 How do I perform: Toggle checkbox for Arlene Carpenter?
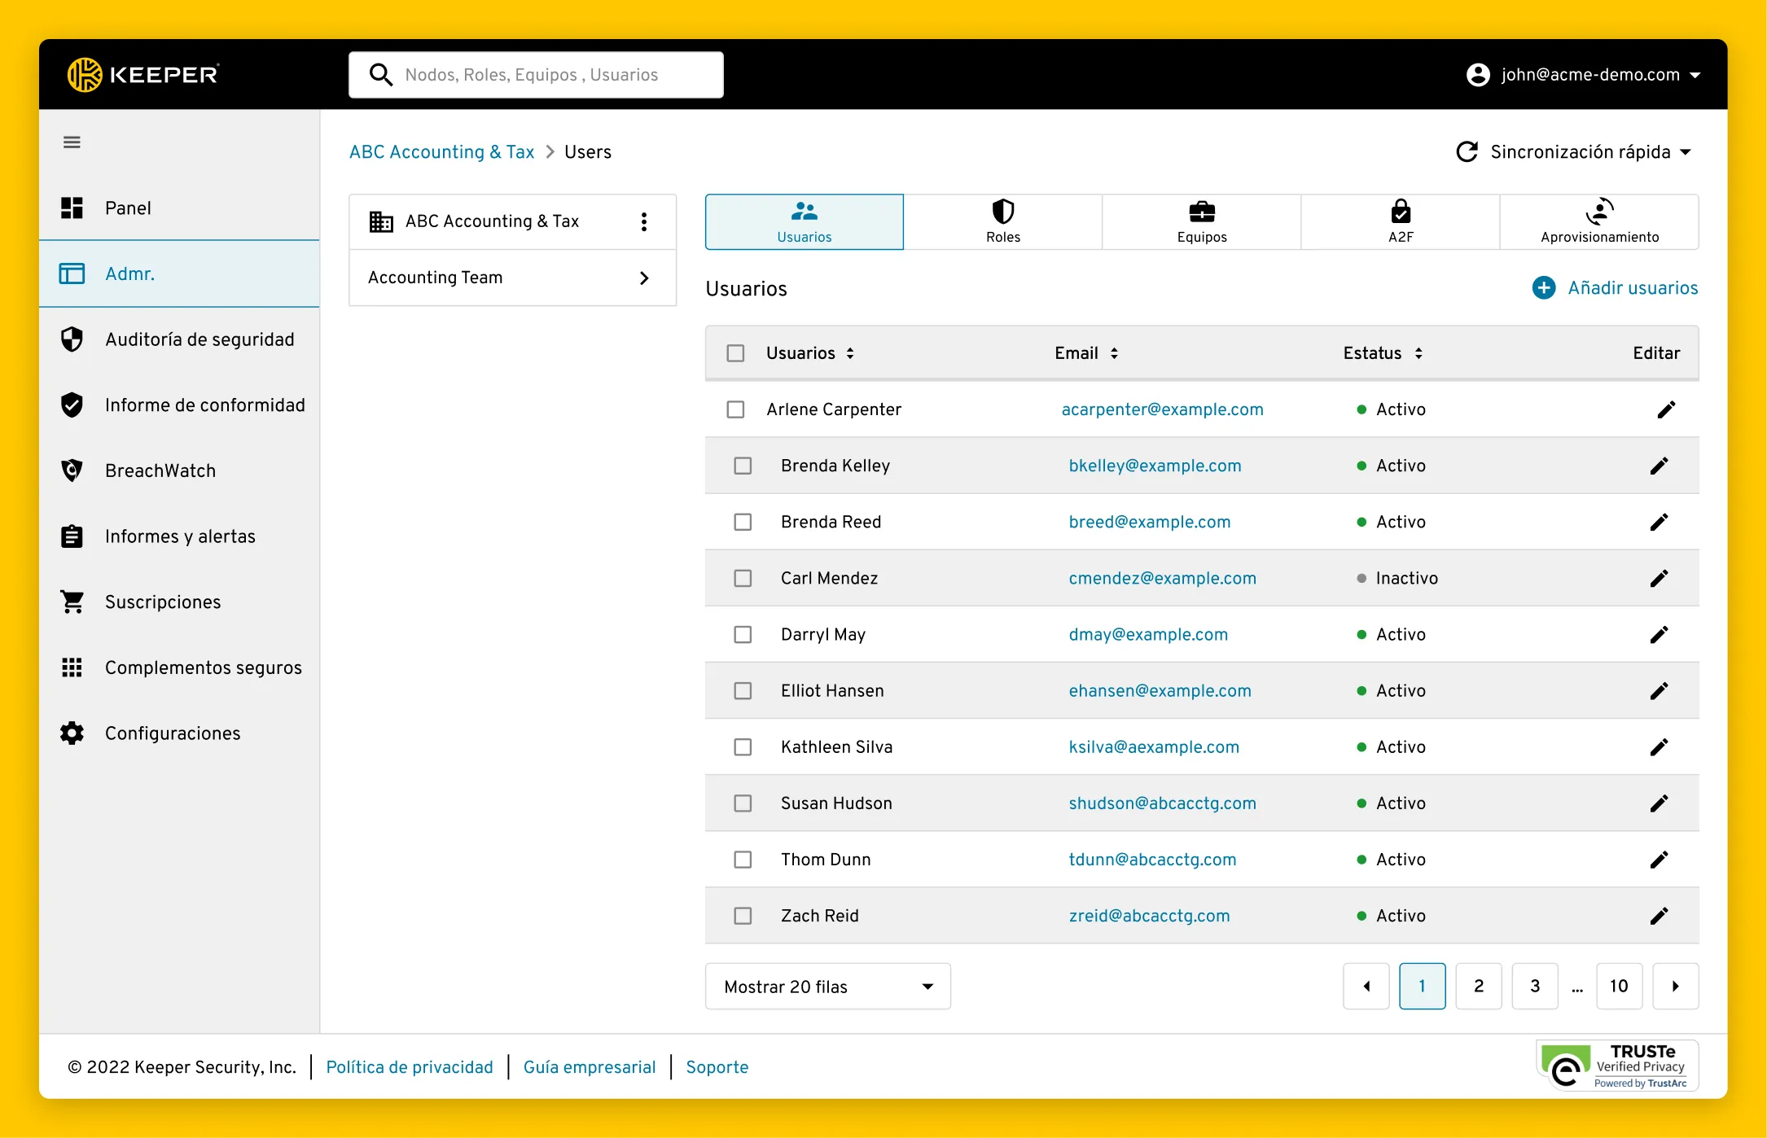click(x=735, y=409)
